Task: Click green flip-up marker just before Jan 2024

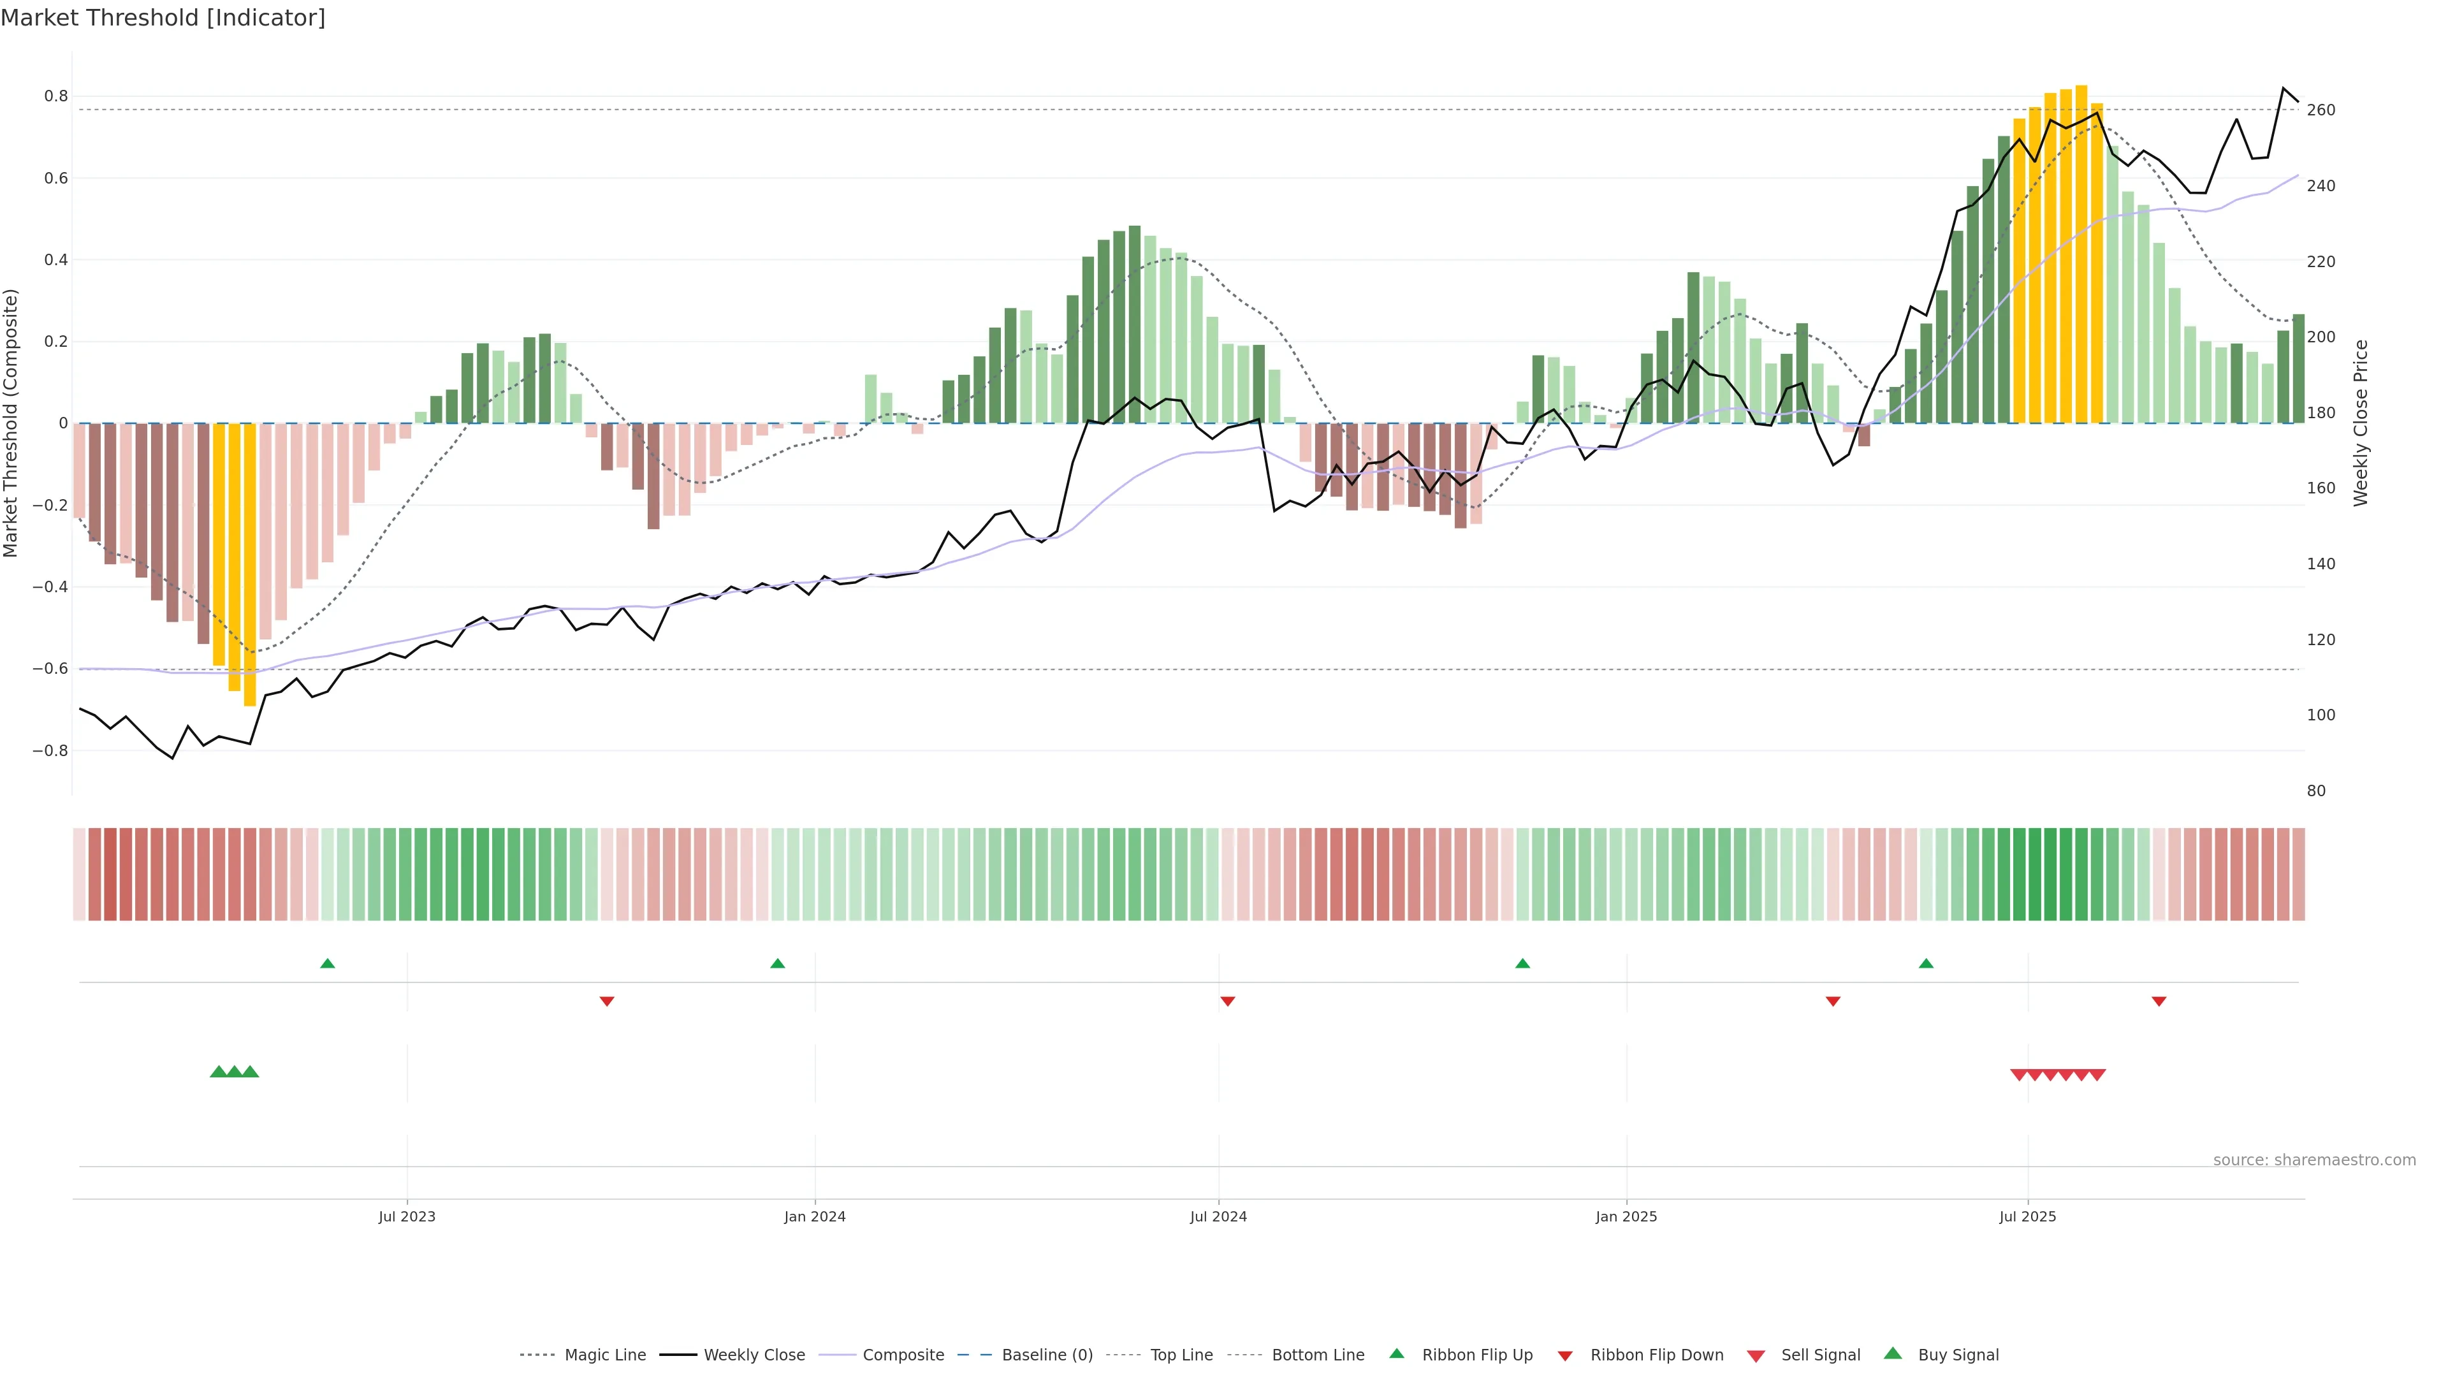Action: click(x=777, y=964)
